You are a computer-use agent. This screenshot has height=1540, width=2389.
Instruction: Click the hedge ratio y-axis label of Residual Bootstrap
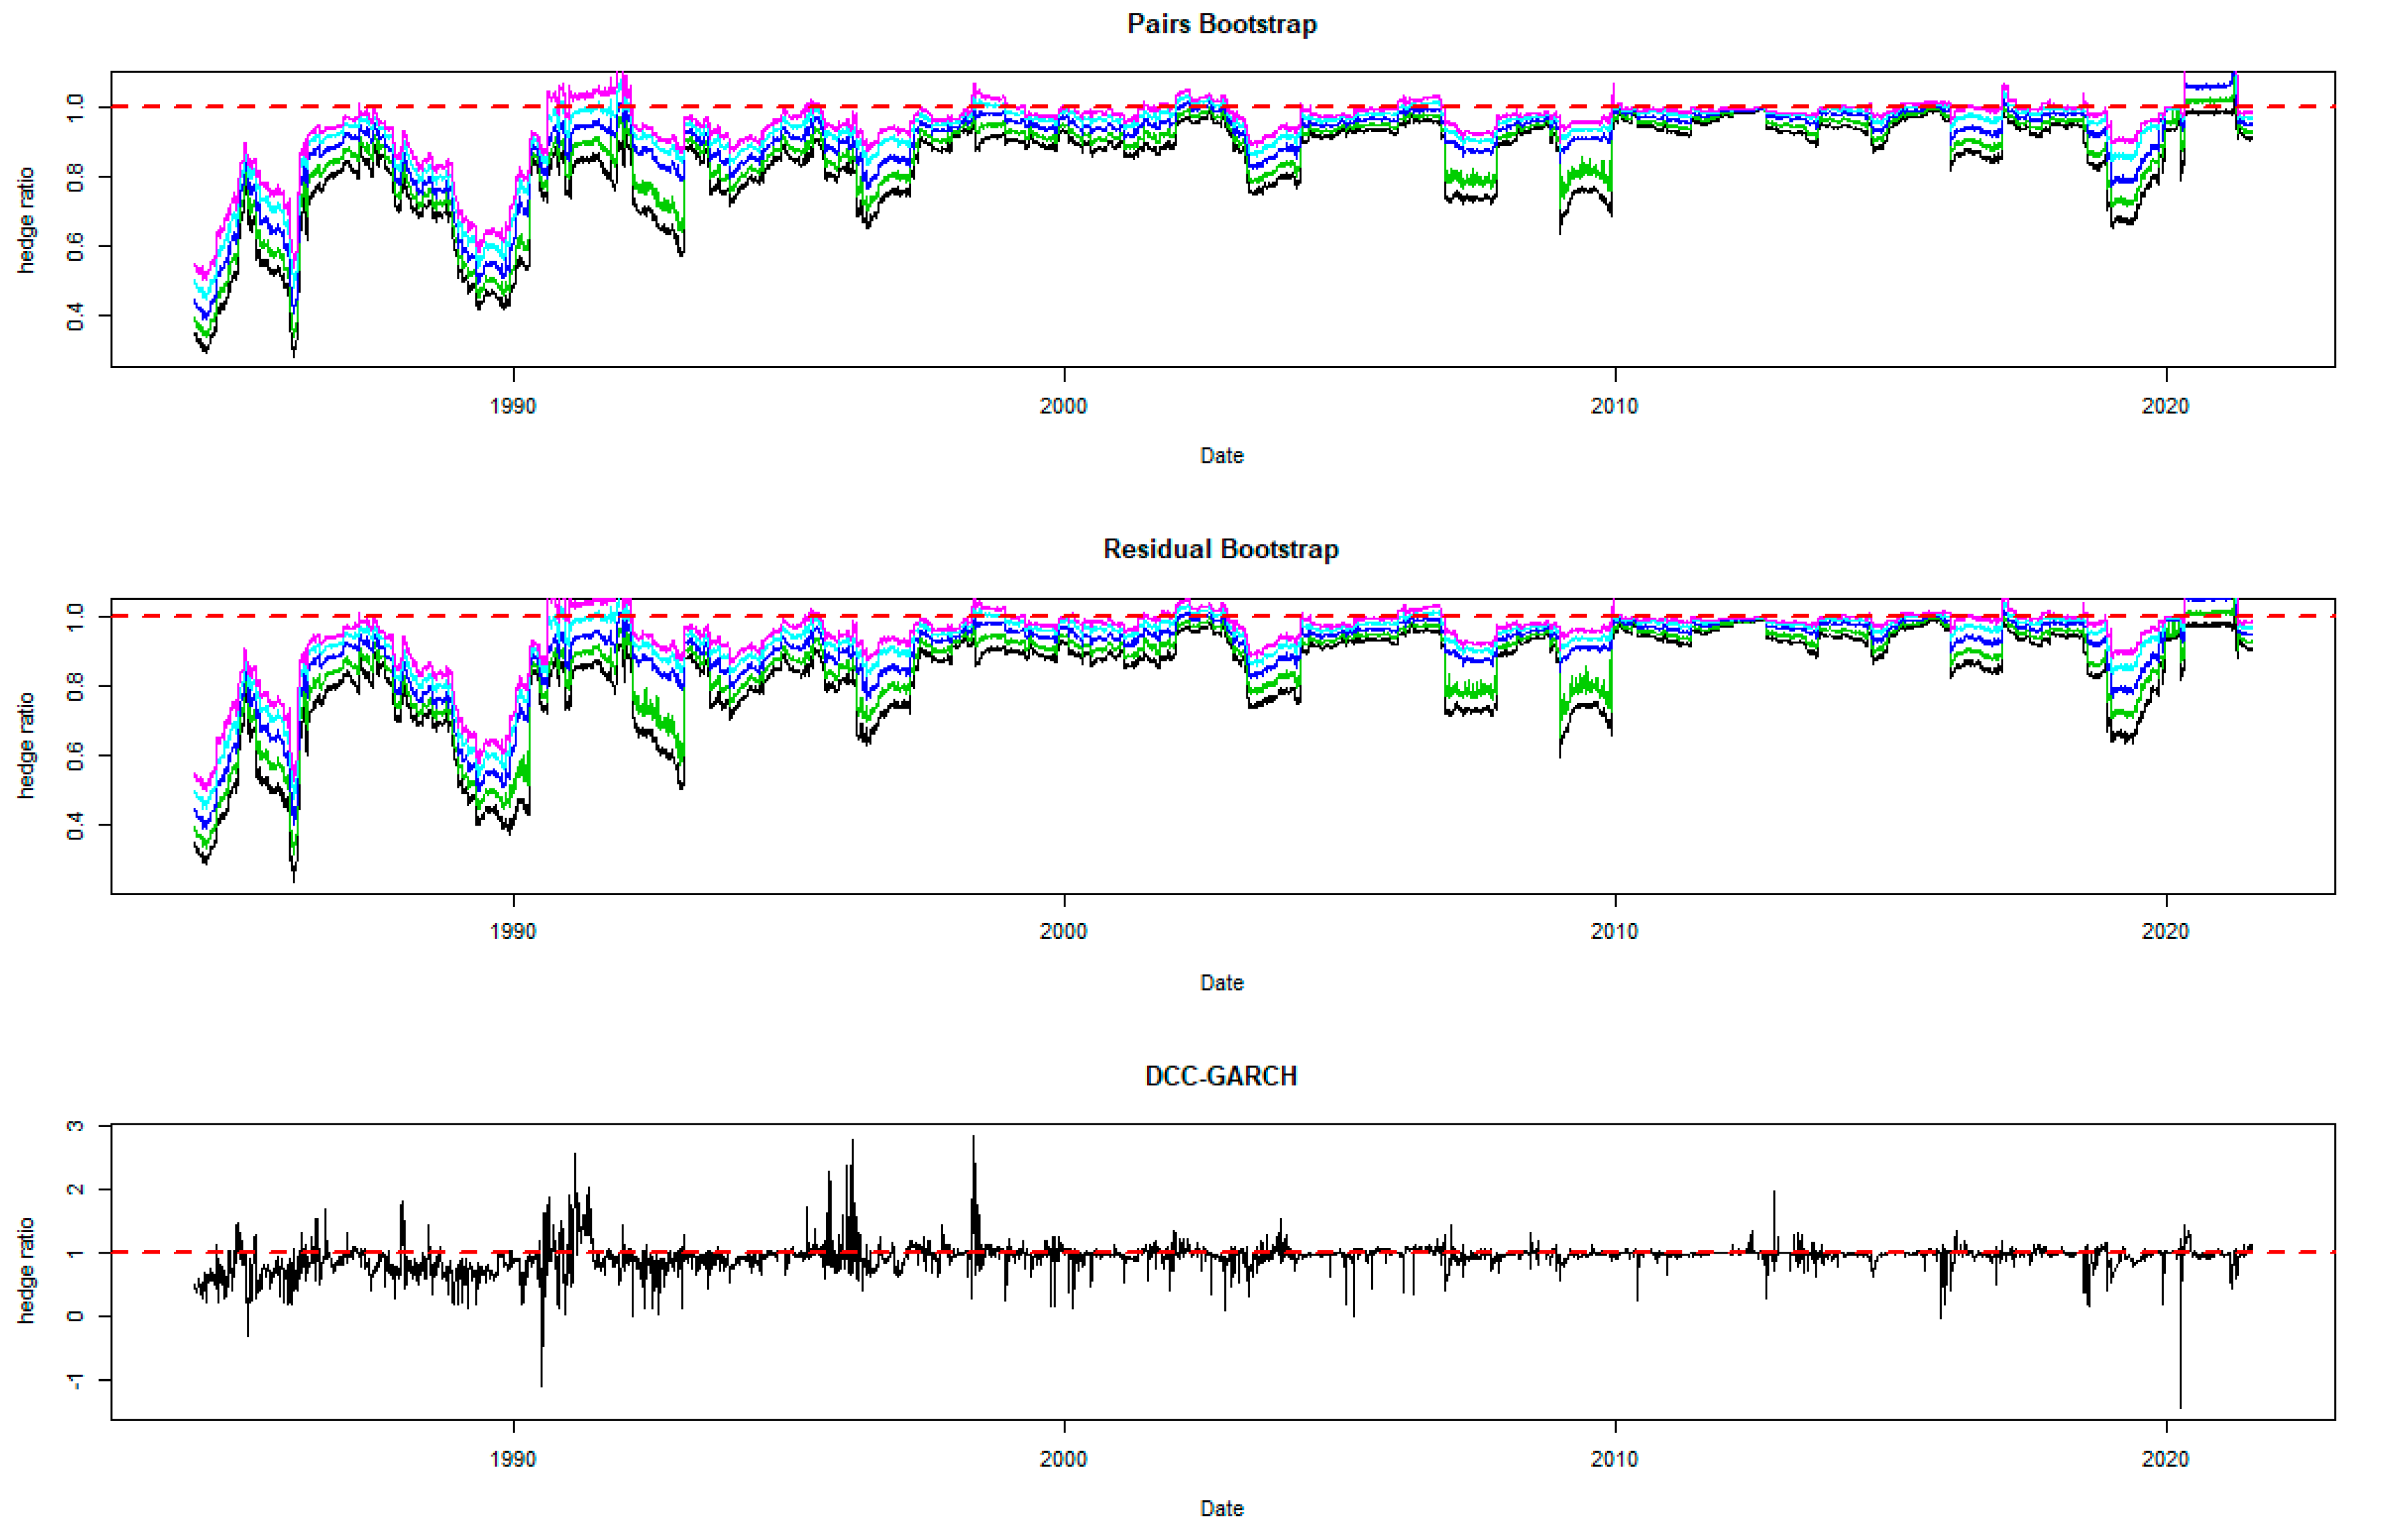pyautogui.click(x=26, y=746)
